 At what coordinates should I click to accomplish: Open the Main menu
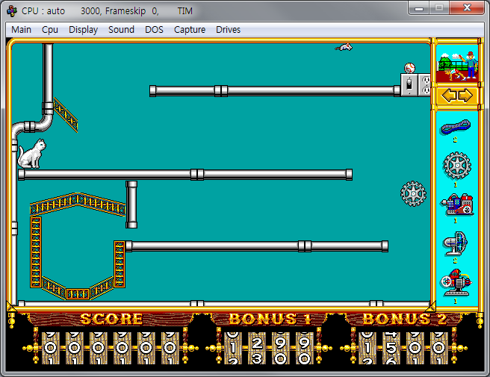point(21,30)
